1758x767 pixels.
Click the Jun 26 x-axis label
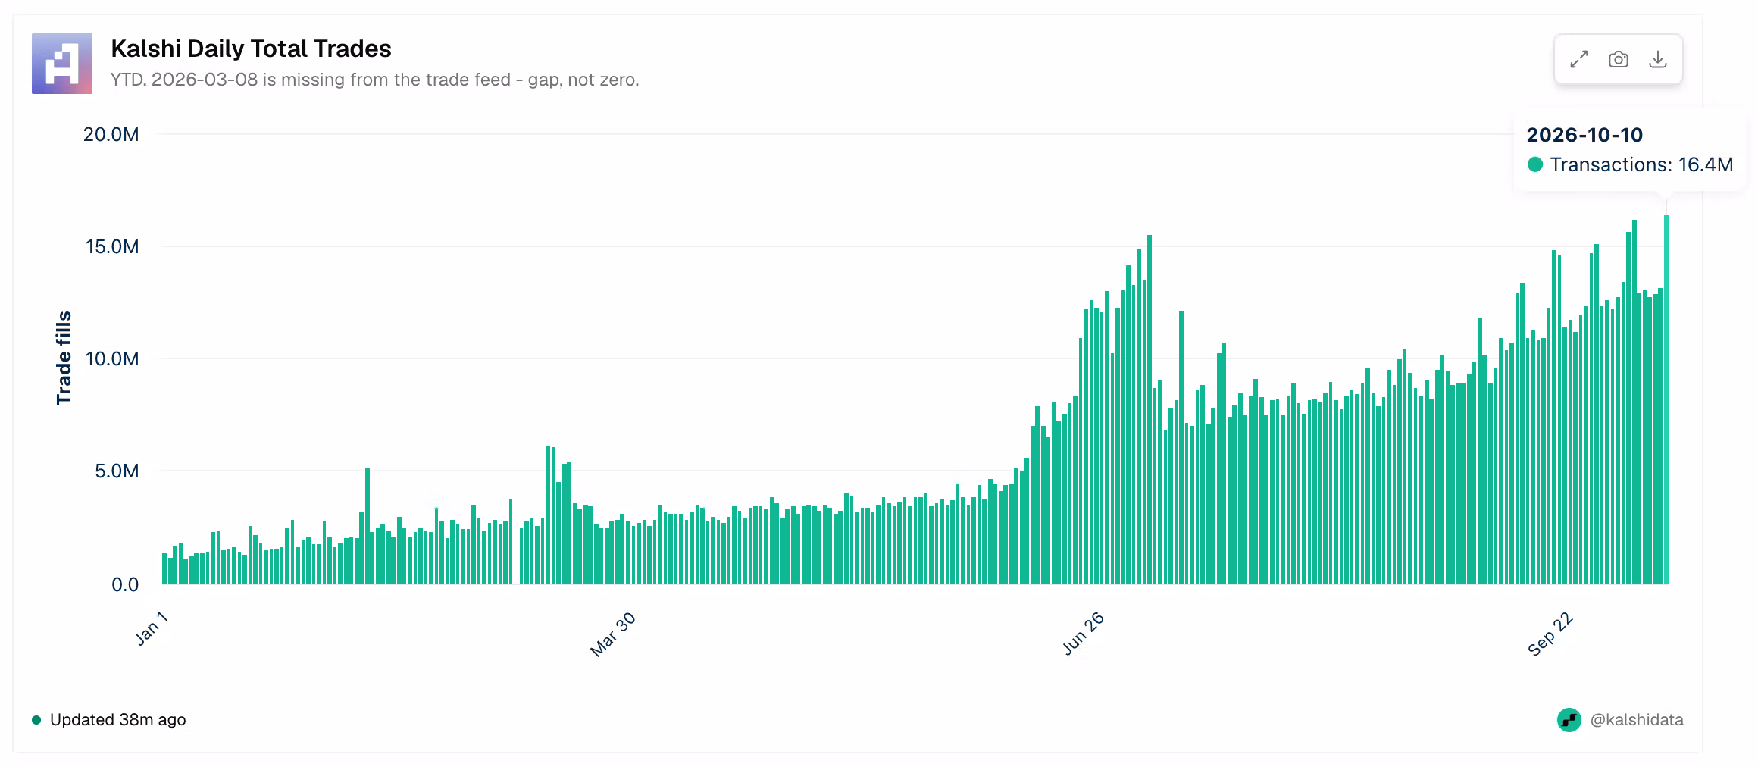(x=1084, y=634)
